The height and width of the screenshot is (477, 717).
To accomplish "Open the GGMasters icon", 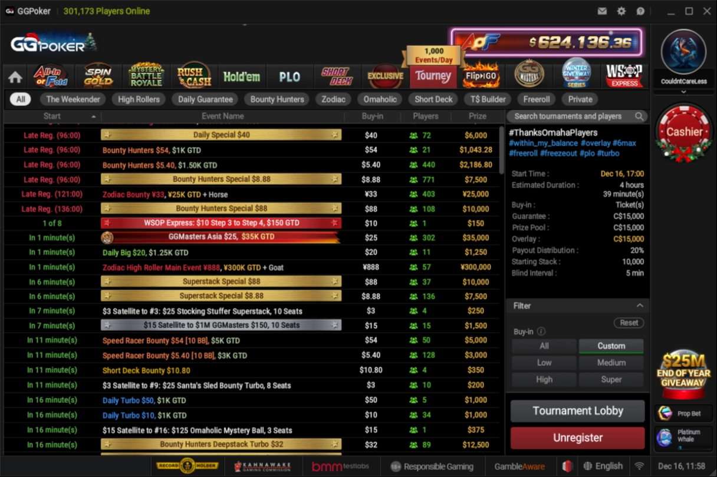I will click(x=529, y=74).
